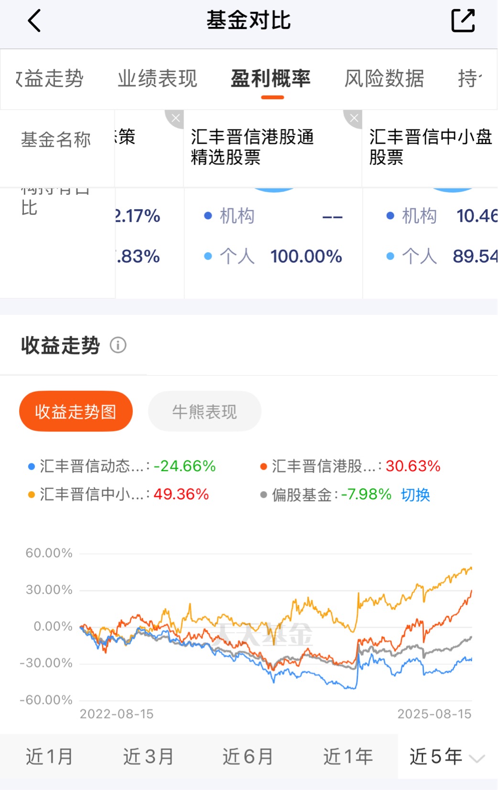Select 收益走势图 chart mode
This screenshot has height=790, width=498.
click(76, 411)
